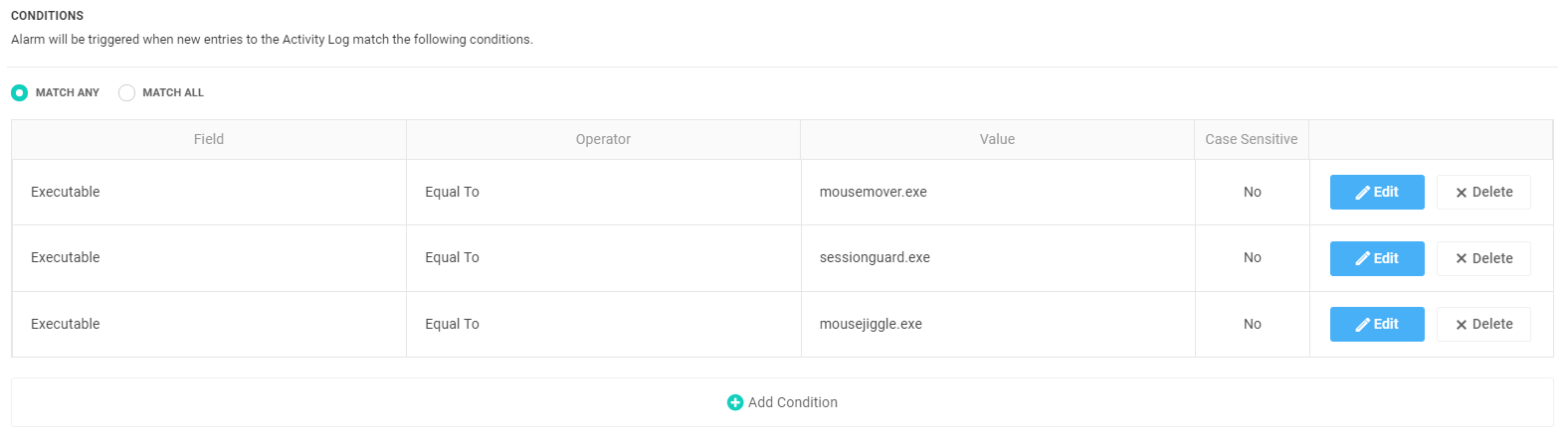Viewport: 1568px width, 437px height.
Task: Click the mousejiggle.exe value cell
Action: (998, 324)
